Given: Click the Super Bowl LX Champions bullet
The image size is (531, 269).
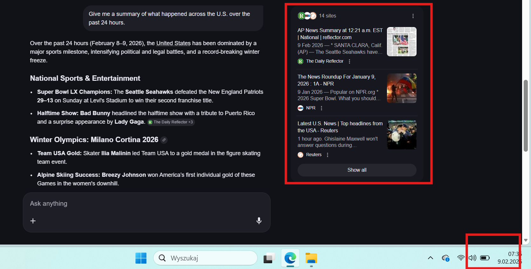Looking at the screenshot, I should pos(150,96).
